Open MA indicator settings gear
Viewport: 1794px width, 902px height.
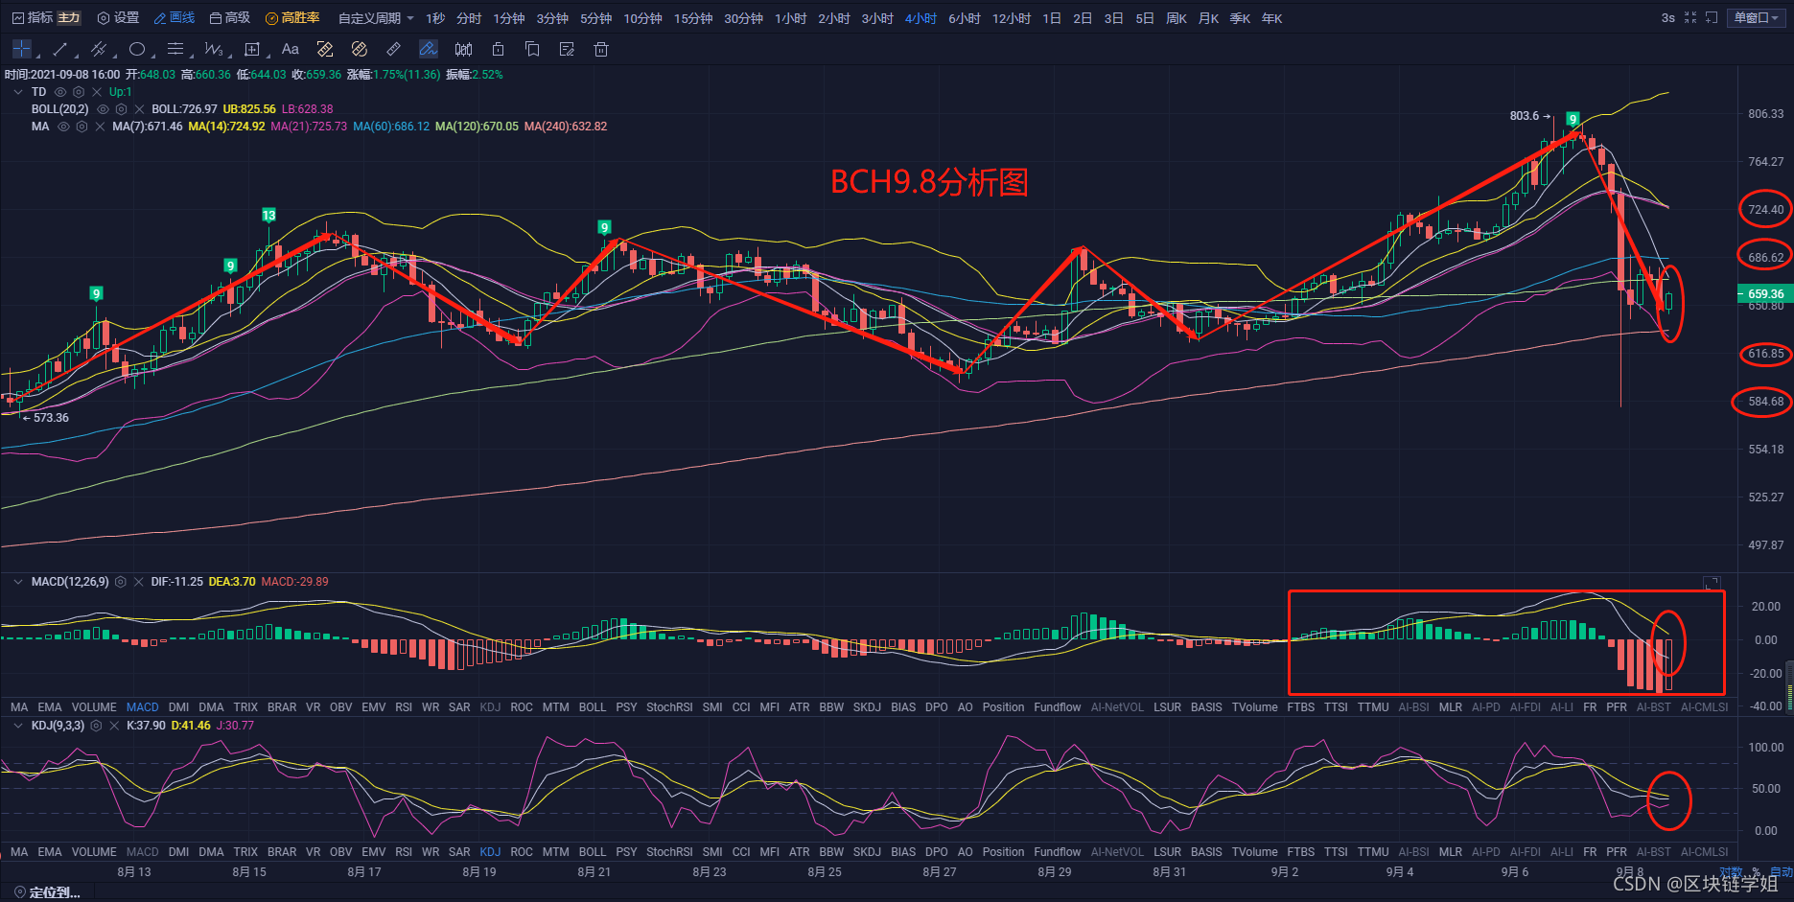pyautogui.click(x=82, y=127)
